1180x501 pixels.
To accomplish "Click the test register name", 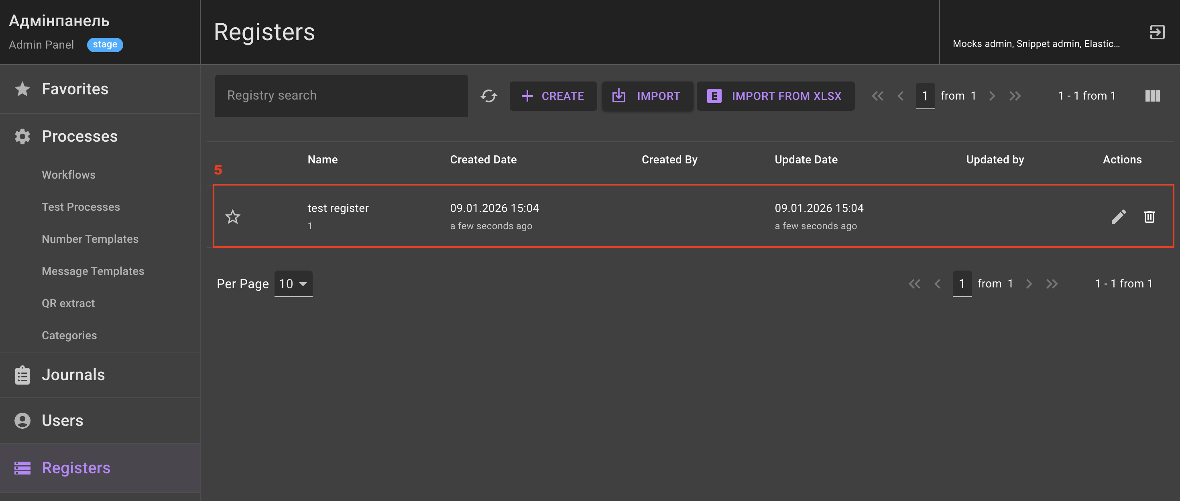I will 338,208.
